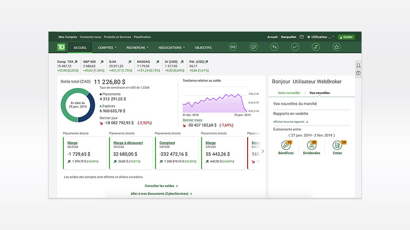Click the Dernier mois link
The height and width of the screenshot is (230, 410).
[192, 120]
